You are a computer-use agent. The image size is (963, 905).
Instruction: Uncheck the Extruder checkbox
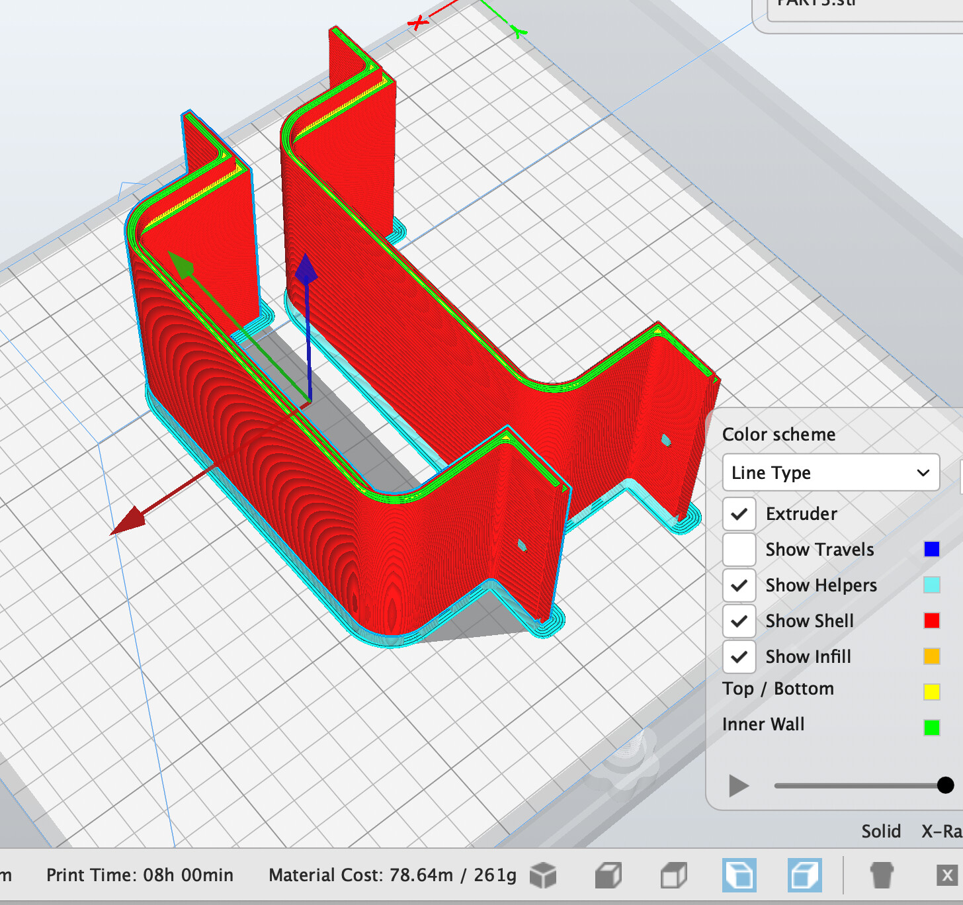739,514
